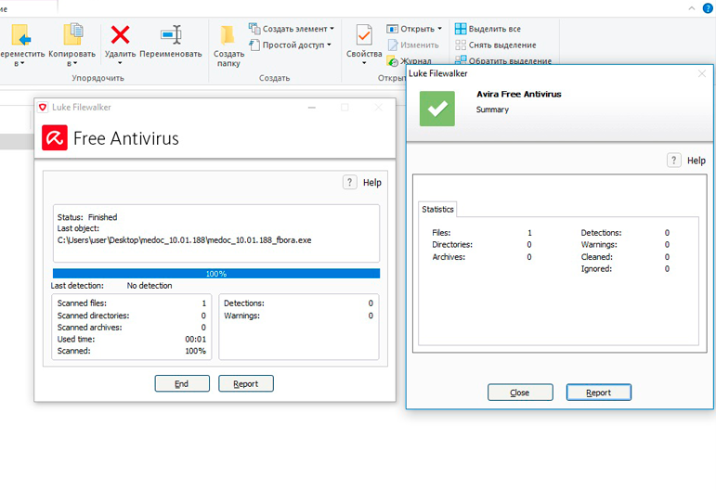Click the Help link in scan window

(x=372, y=183)
